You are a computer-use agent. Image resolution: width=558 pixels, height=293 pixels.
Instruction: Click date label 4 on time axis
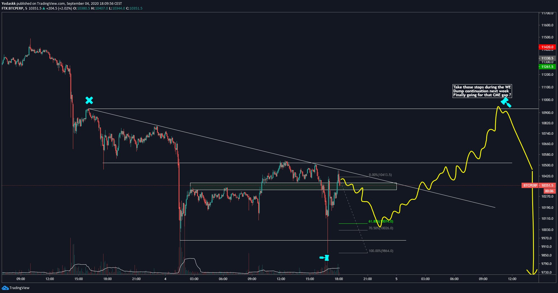pyautogui.click(x=165, y=279)
